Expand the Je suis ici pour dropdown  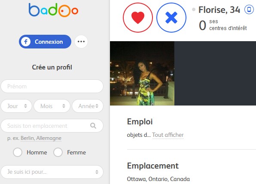[x=52, y=172]
